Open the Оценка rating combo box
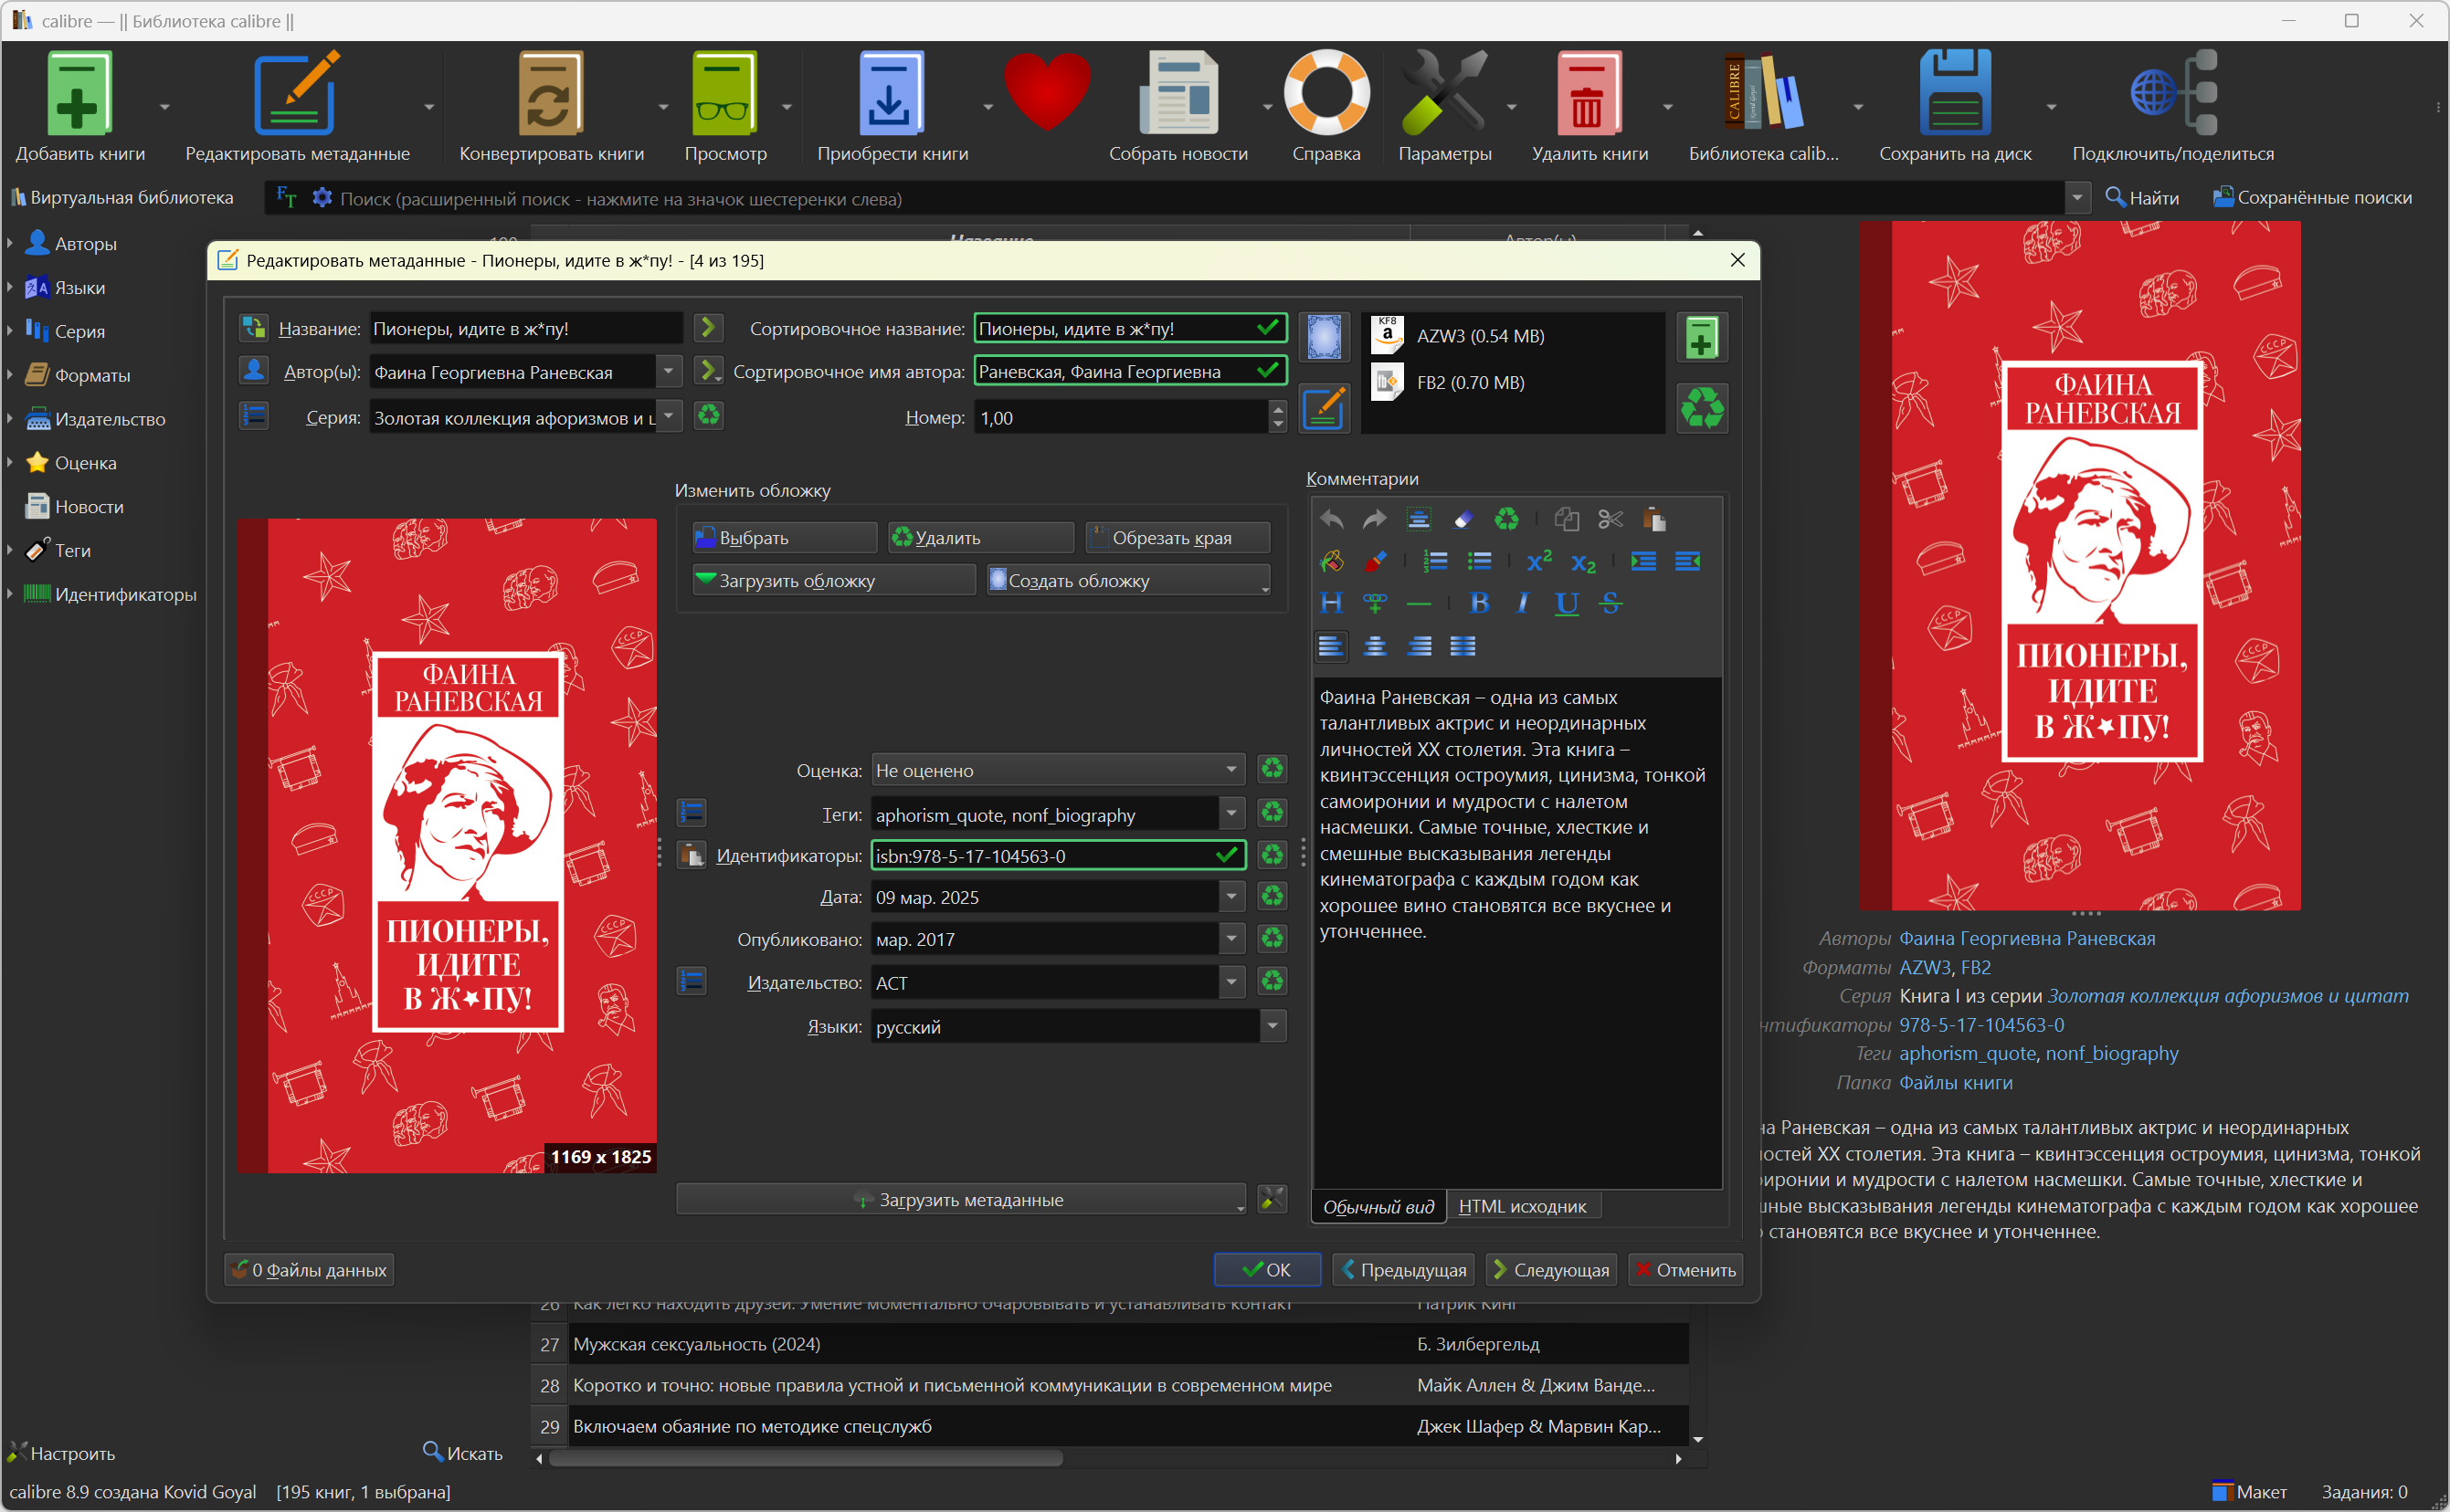Image resolution: width=2450 pixels, height=1512 pixels. pos(1058,770)
